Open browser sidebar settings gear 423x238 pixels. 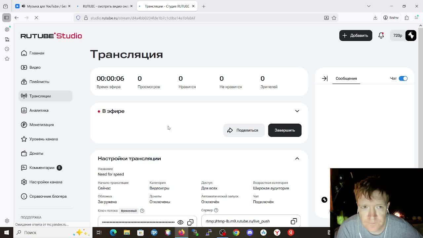[x=7, y=221]
